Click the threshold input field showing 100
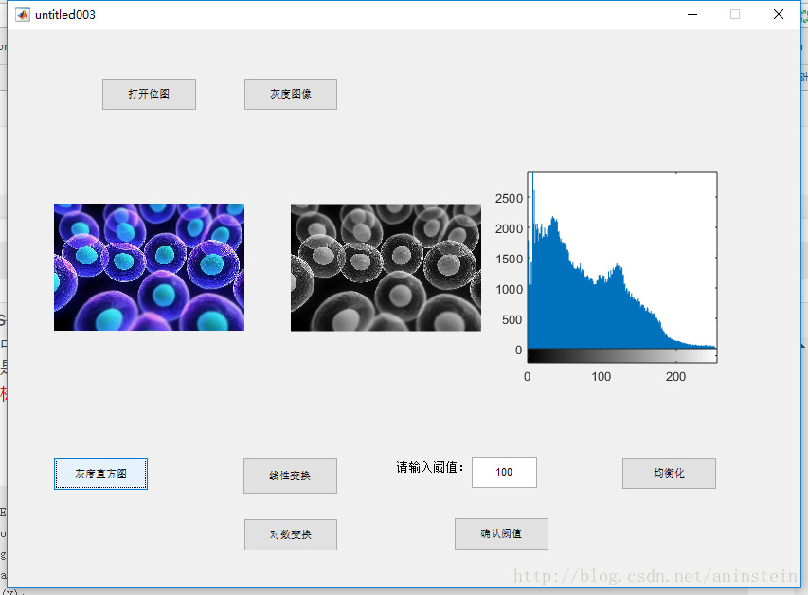808x595 pixels. coord(504,472)
